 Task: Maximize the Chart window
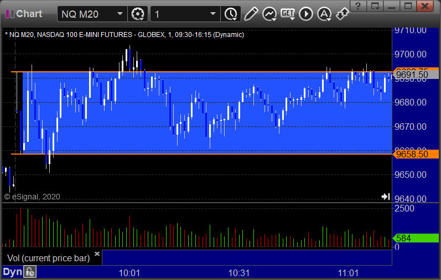click(x=408, y=6)
